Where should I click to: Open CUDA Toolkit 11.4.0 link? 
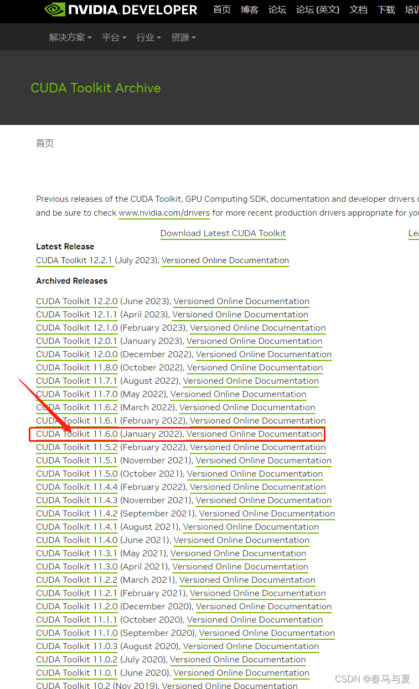pos(77,540)
